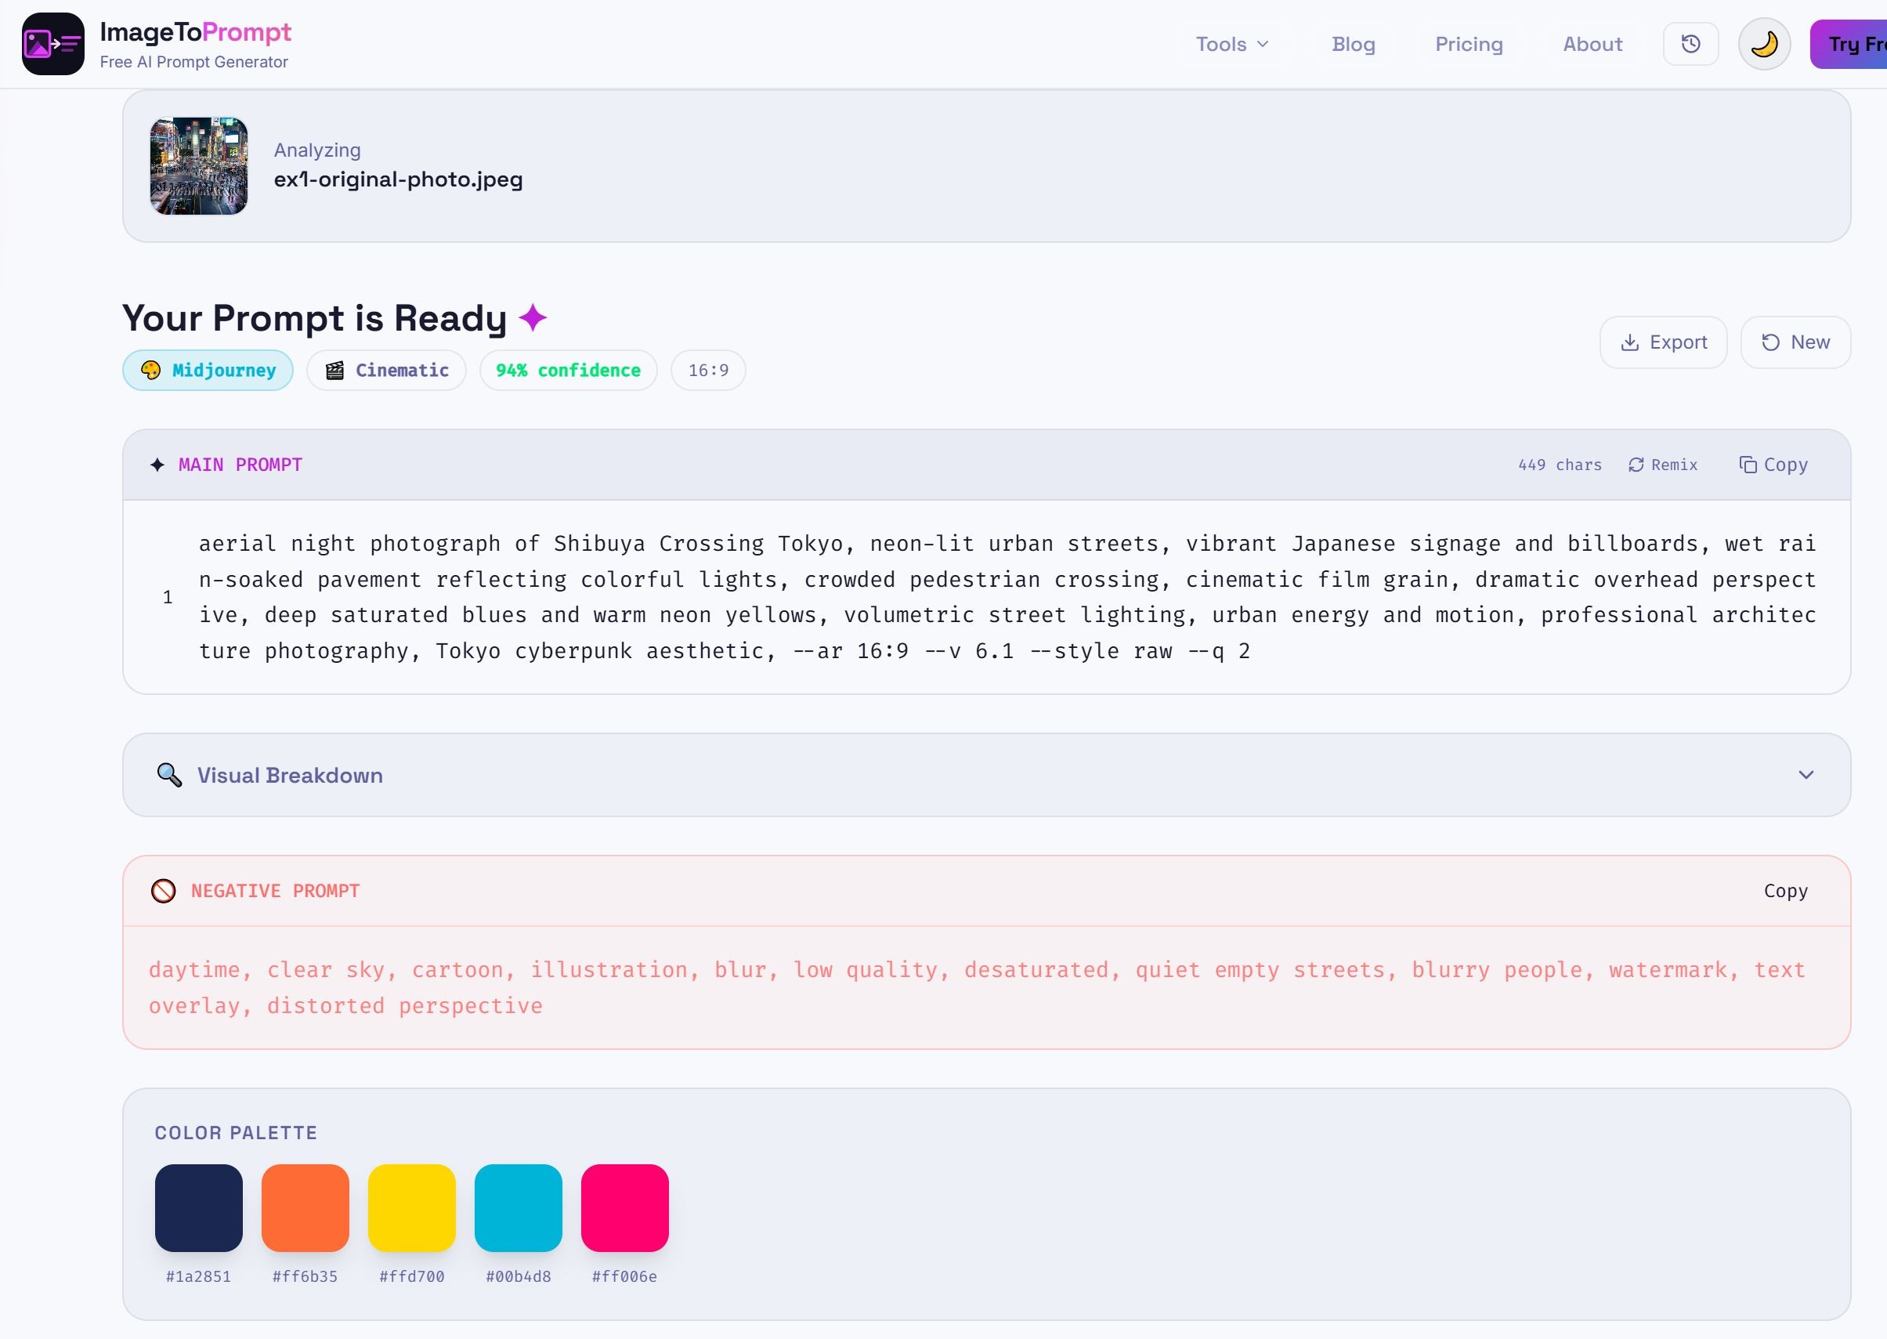Go to the Pricing page

1469,44
